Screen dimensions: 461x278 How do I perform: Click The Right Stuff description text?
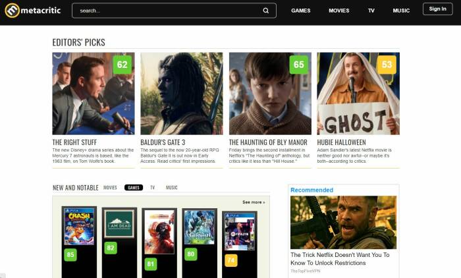coord(94,155)
